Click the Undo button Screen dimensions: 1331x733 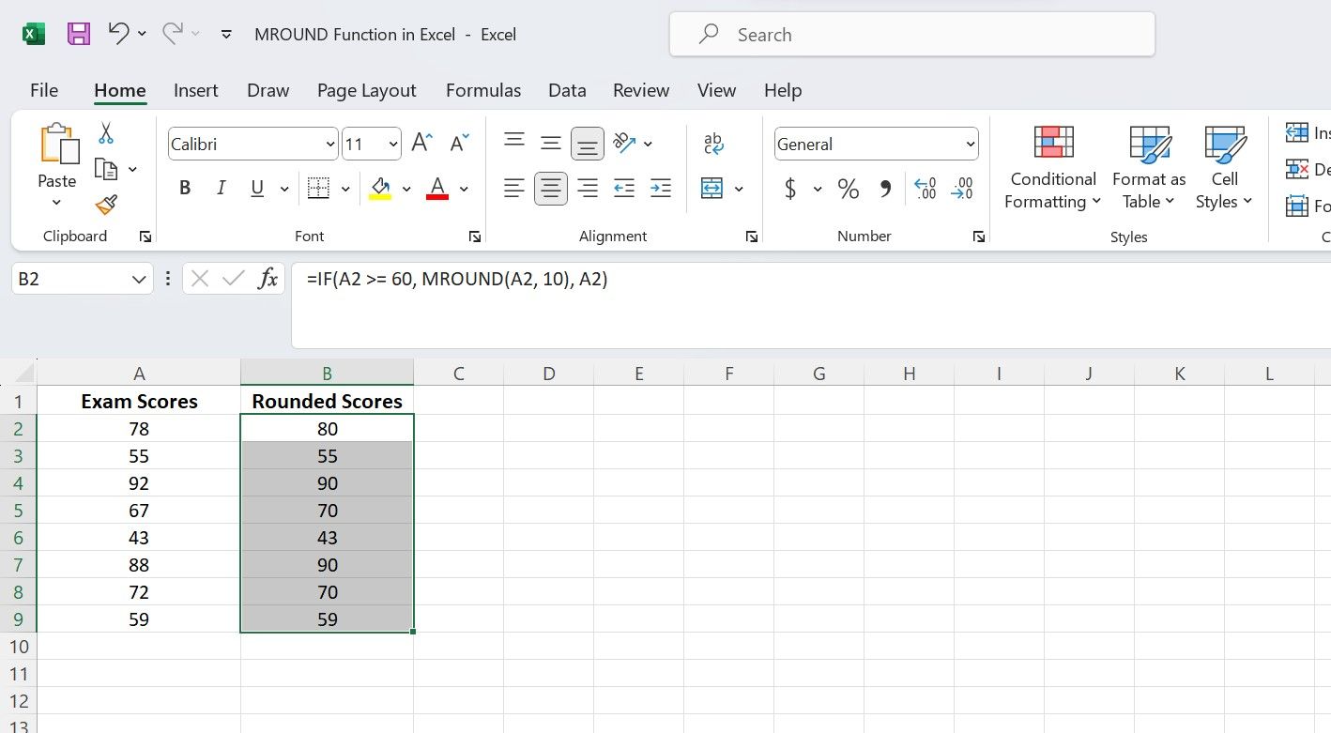point(117,32)
